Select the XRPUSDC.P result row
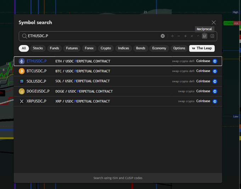 click(x=118, y=101)
